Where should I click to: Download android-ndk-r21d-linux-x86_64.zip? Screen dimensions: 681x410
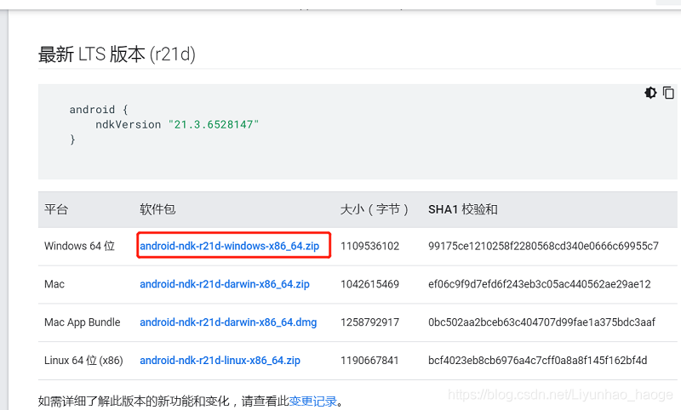[220, 361]
